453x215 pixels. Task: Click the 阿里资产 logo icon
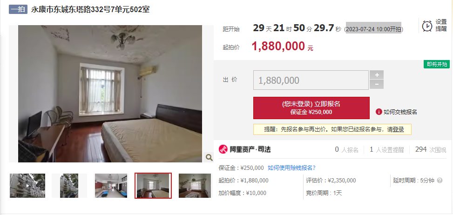tap(223, 149)
